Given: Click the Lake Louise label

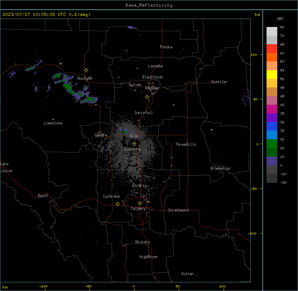Looking at the screenshot, I should (x=6, y=167).
